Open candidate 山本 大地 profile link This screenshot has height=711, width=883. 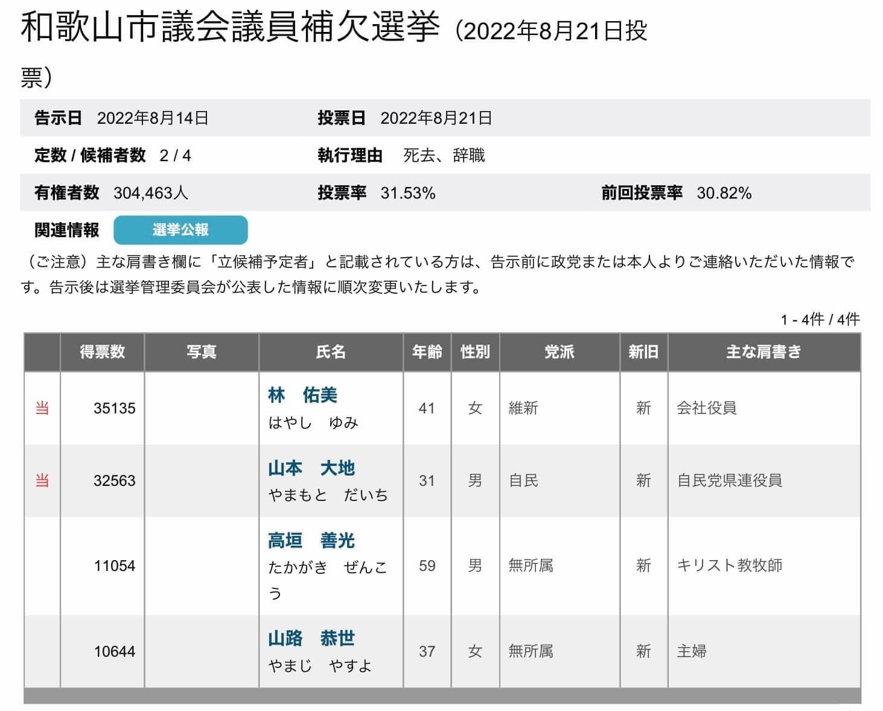(x=311, y=468)
